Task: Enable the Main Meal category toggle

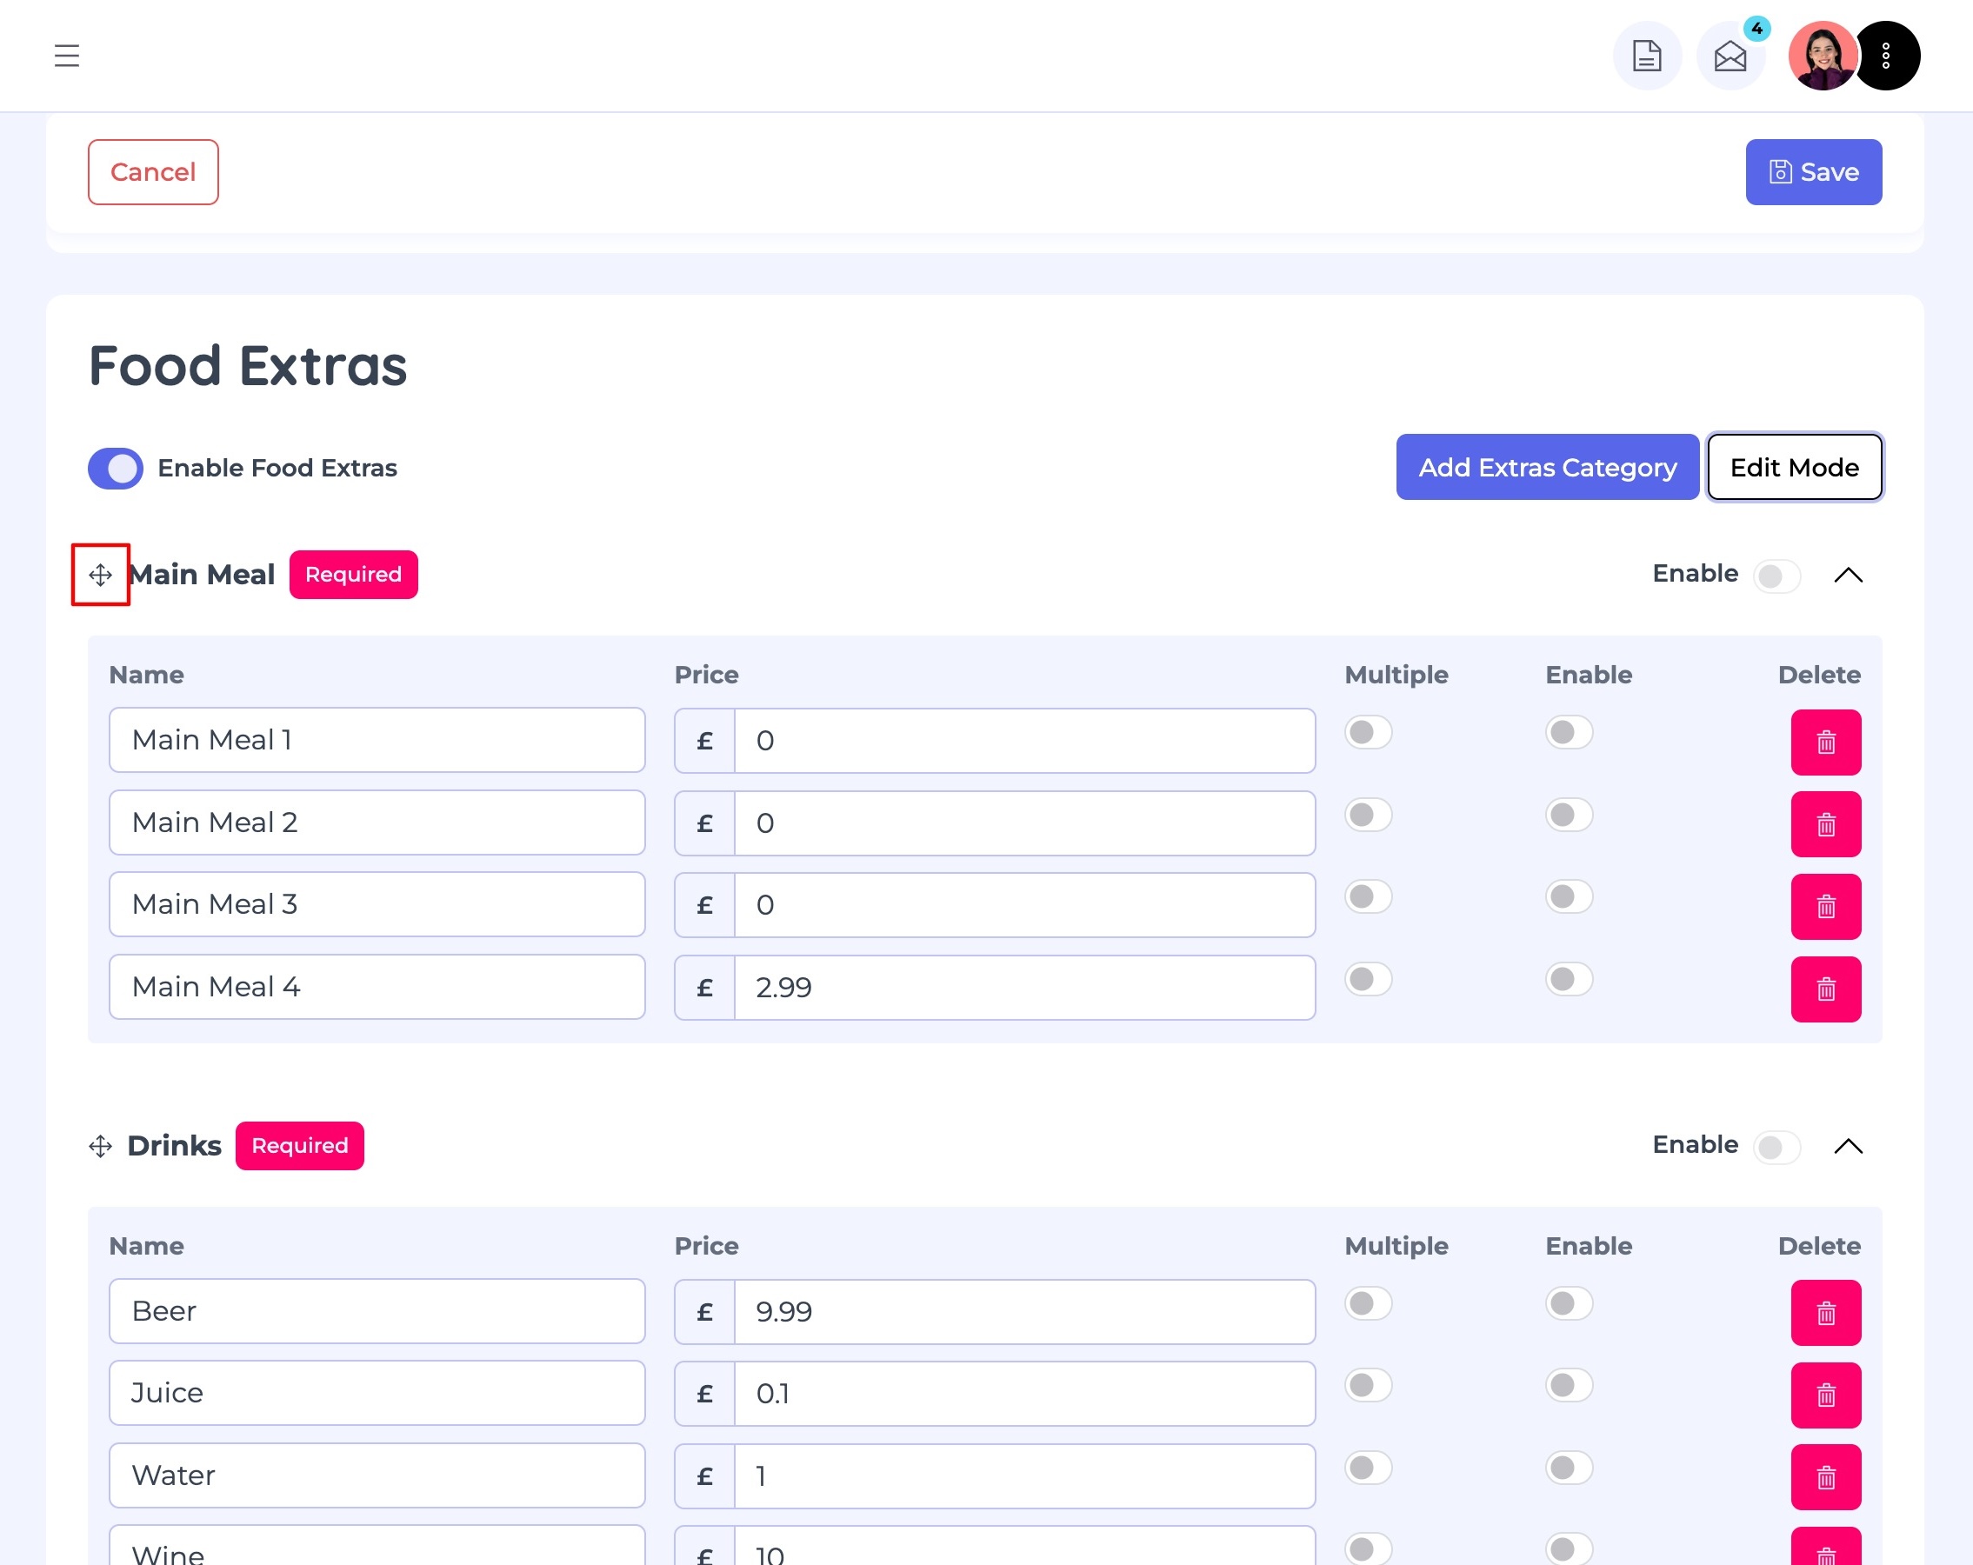Action: pos(1776,576)
